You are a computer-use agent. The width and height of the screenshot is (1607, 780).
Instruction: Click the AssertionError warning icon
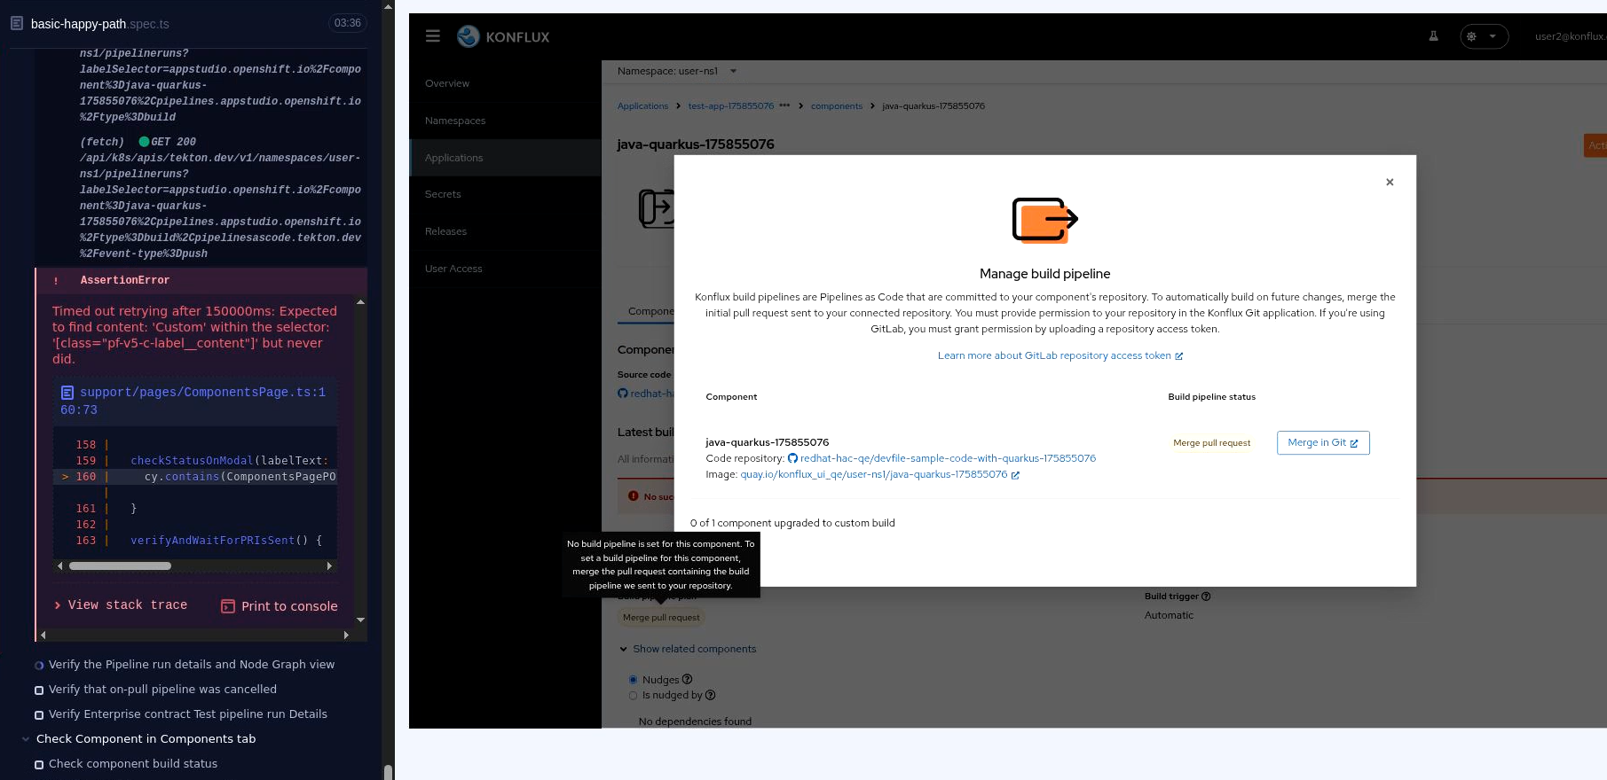(x=56, y=281)
